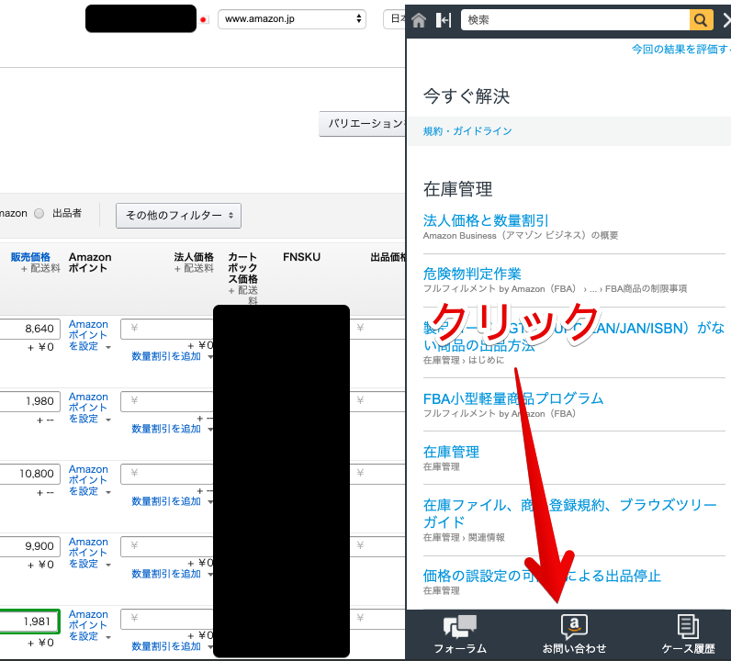Click 法人価格 field in 8,640 row
The height and width of the screenshot is (661, 731).
click(167, 329)
